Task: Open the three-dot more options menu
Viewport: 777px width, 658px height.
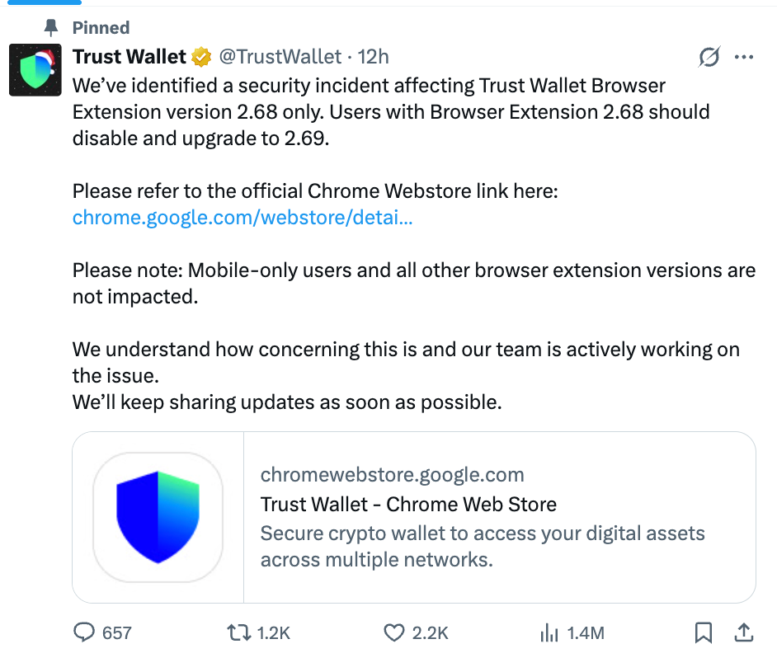Action: tap(745, 56)
